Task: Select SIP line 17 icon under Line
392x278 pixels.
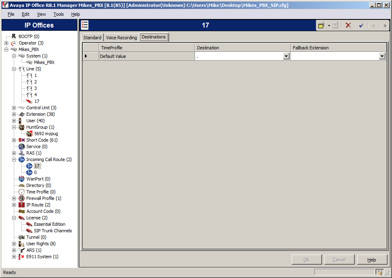Action: 30,101
